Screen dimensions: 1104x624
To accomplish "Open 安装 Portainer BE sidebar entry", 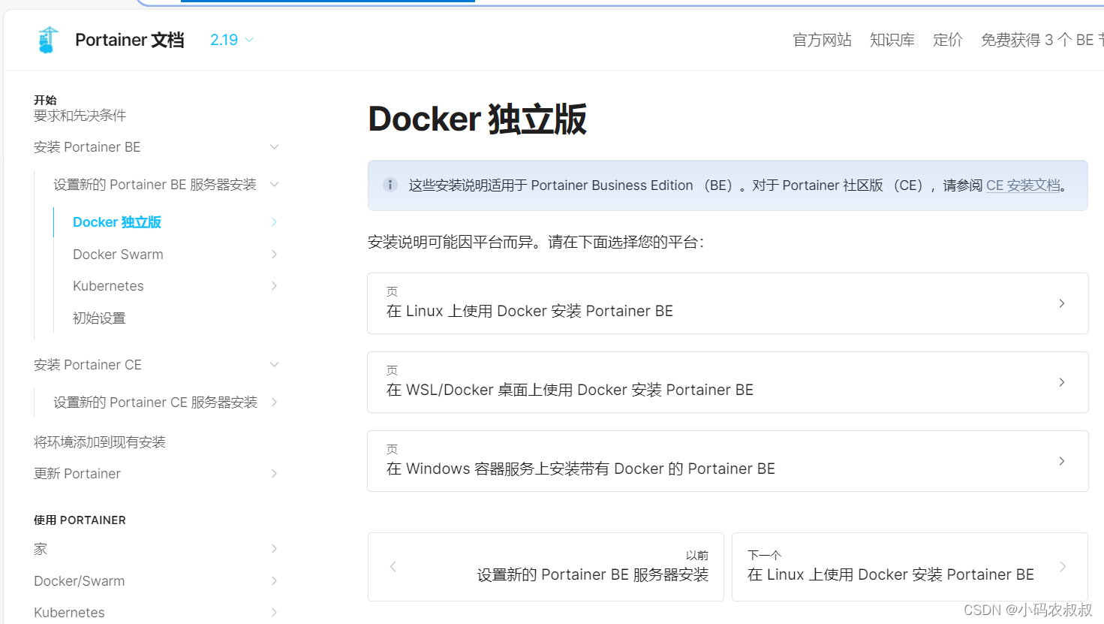I will [x=87, y=147].
